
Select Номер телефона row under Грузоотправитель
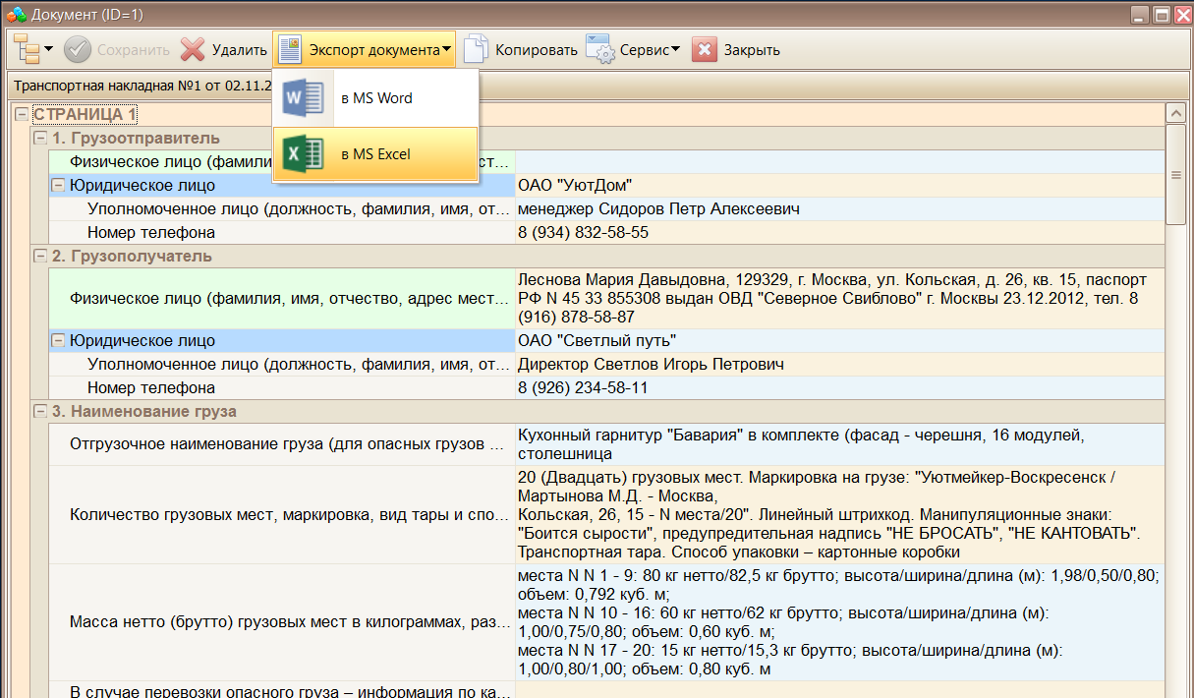click(282, 232)
